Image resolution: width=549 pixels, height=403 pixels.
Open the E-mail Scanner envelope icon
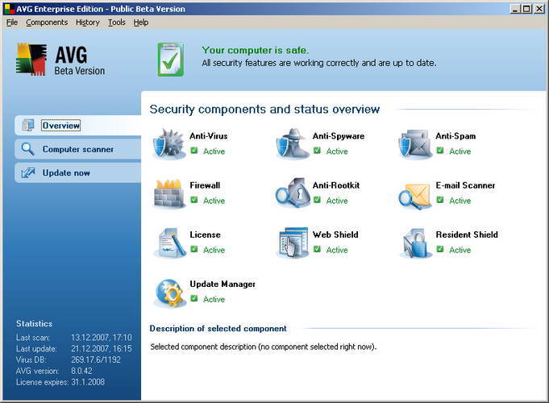pos(415,195)
